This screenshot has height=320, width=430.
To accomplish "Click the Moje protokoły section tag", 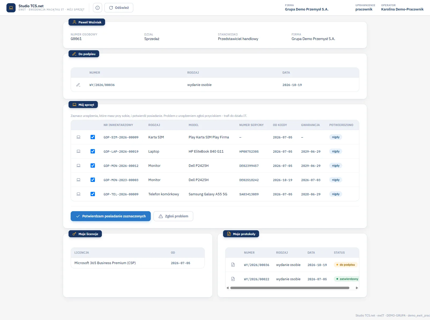I will [241, 234].
